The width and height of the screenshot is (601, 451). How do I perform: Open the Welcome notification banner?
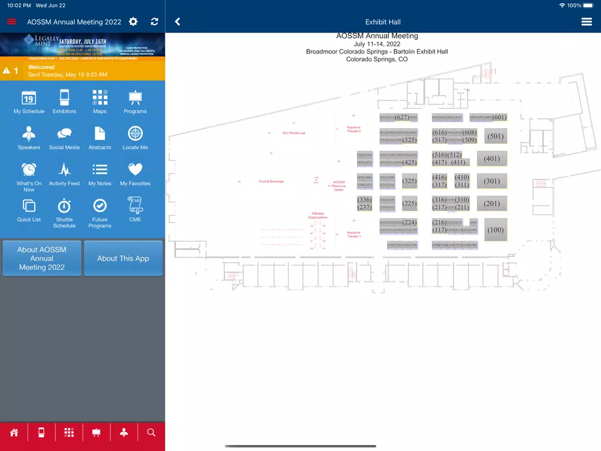tap(82, 70)
